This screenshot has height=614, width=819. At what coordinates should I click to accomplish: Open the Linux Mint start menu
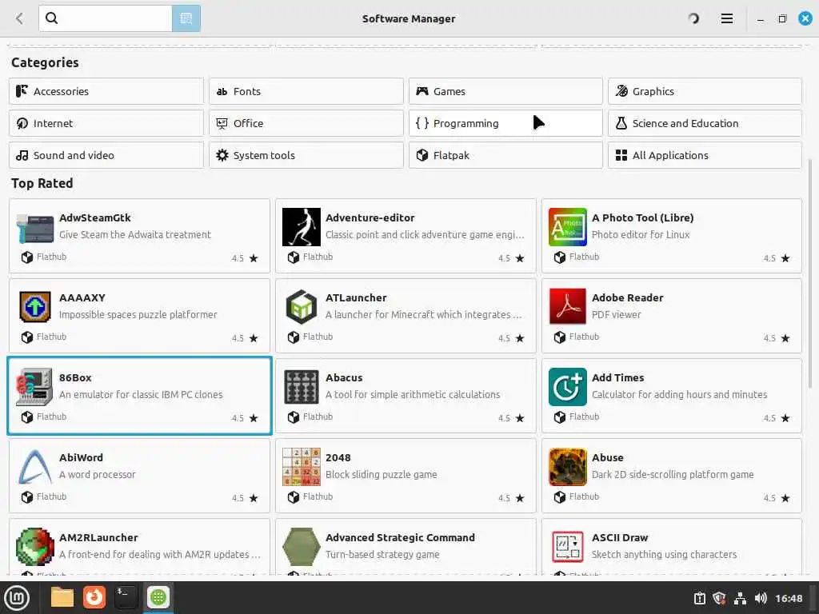click(x=17, y=598)
